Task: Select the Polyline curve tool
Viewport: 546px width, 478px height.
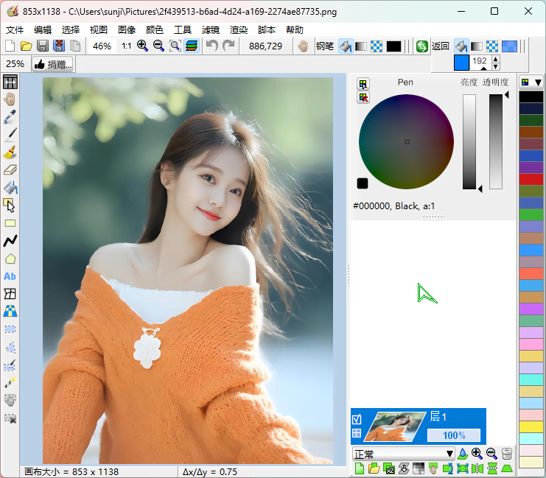Action: click(x=10, y=241)
